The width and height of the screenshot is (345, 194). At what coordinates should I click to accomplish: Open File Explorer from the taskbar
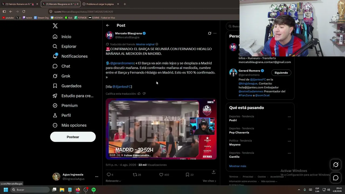62,190
